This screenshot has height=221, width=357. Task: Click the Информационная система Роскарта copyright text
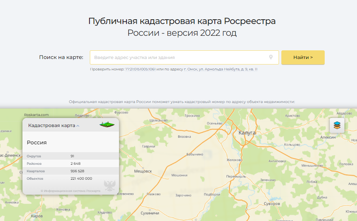click(71, 191)
